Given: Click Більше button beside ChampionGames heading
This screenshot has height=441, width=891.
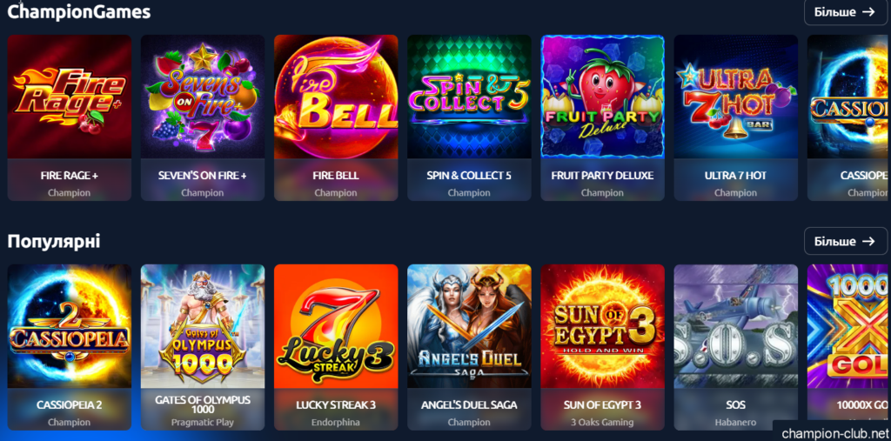Looking at the screenshot, I should click(845, 12).
